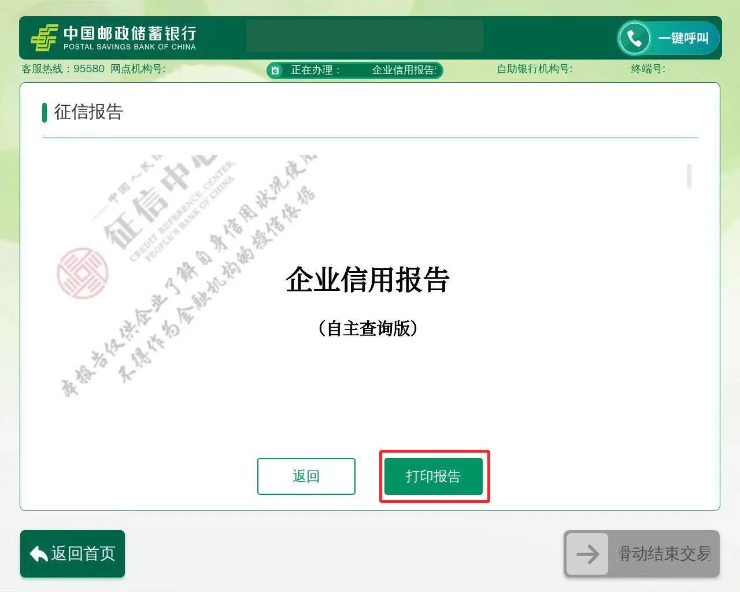740x592 pixels.
Task: Click the (自主查询版) subtitle
Action: tap(368, 328)
